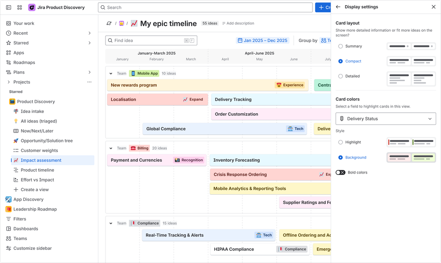Expand the Plans submenu chevron

90,72
